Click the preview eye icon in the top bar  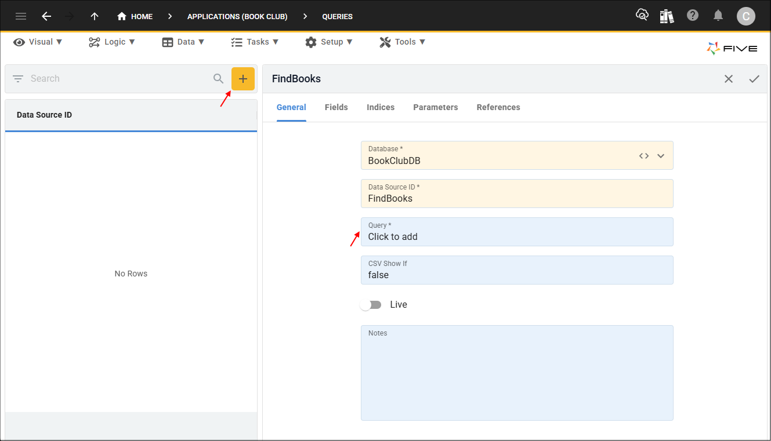tap(642, 16)
